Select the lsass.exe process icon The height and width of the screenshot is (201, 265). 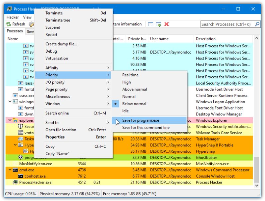tap(21, 83)
